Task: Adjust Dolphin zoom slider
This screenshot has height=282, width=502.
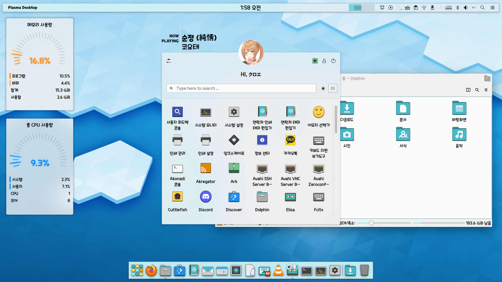Action: pos(372,223)
